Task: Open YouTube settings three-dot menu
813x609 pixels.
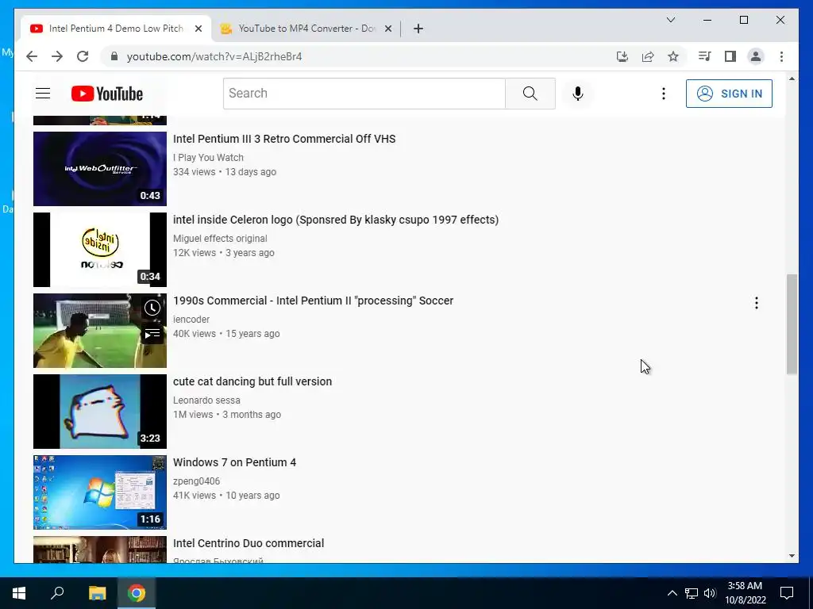Action: coord(663,94)
